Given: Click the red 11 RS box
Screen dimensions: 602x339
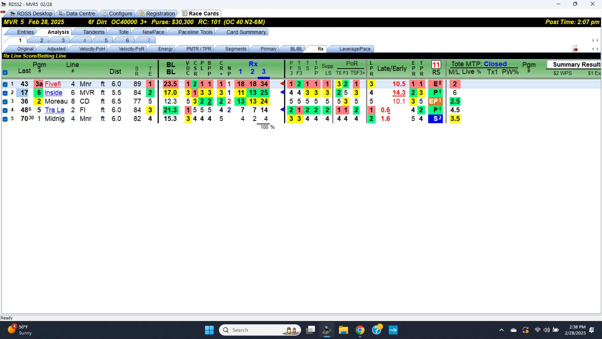Looking at the screenshot, I should click(x=436, y=65).
